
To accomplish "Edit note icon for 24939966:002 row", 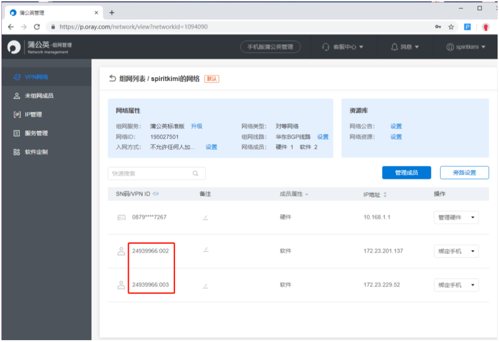I will (206, 250).
